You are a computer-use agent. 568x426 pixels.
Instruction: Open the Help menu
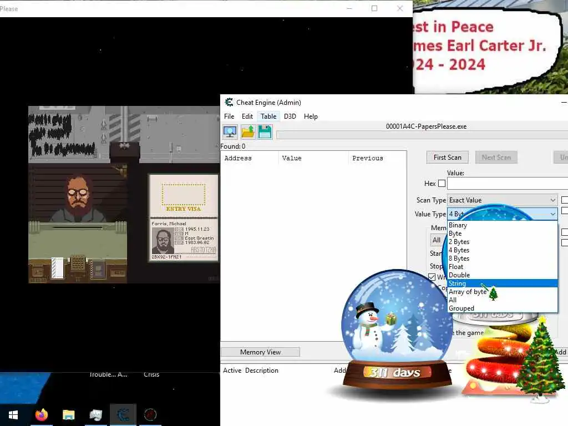311,116
